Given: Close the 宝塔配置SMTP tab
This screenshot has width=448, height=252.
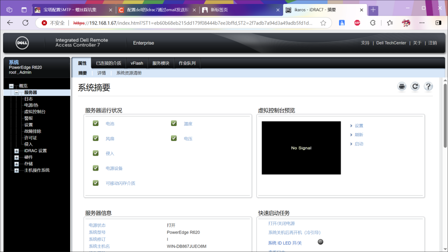Looking at the screenshot, I should click(x=111, y=10).
